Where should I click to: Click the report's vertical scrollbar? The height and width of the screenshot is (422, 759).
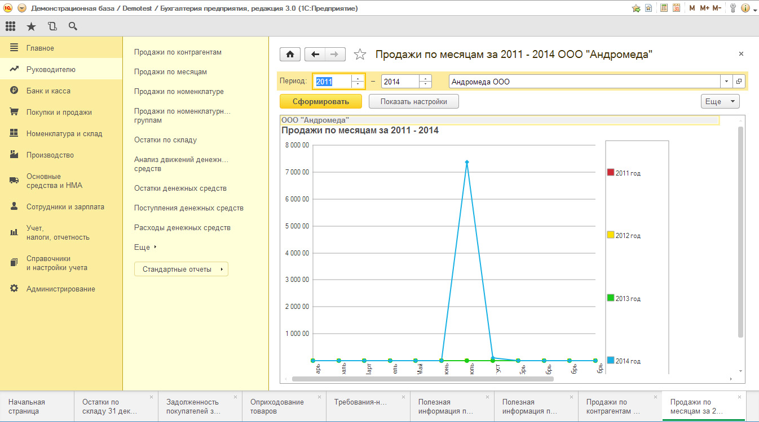point(740,232)
